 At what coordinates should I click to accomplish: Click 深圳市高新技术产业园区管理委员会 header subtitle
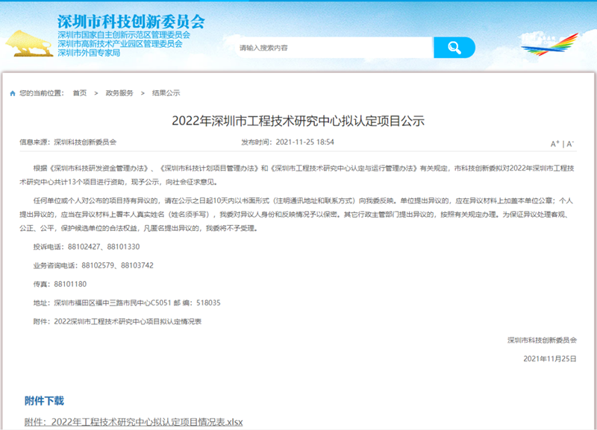(x=120, y=44)
